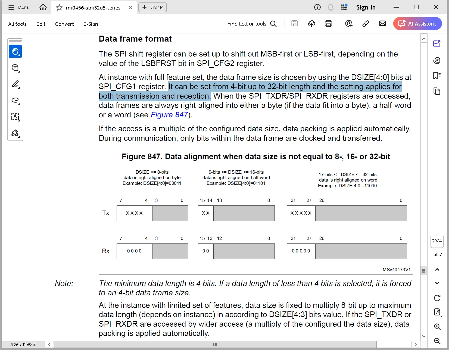Open the Convert menu

[x=64, y=24]
